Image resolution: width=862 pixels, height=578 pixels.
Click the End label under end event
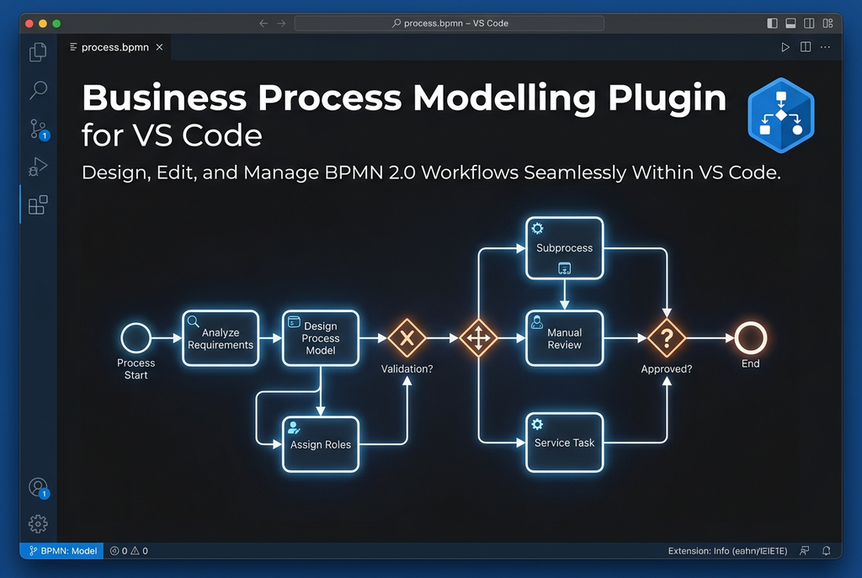pos(750,363)
